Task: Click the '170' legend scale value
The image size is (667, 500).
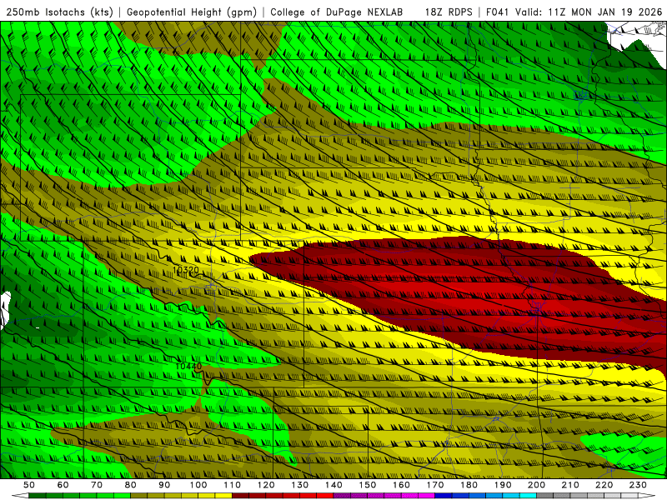Action: (x=434, y=485)
